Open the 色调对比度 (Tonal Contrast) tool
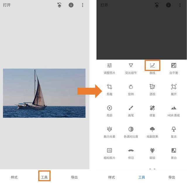187x185 pixels. coord(131,132)
